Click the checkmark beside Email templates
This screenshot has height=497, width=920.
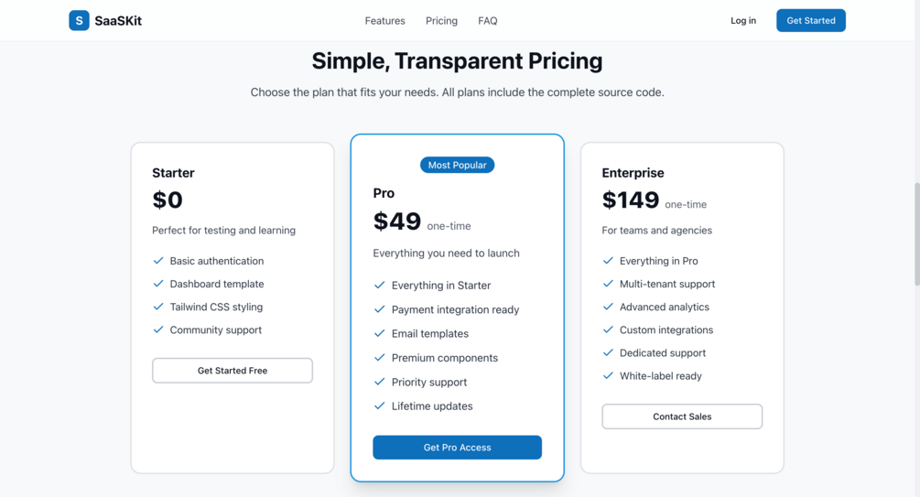click(380, 333)
